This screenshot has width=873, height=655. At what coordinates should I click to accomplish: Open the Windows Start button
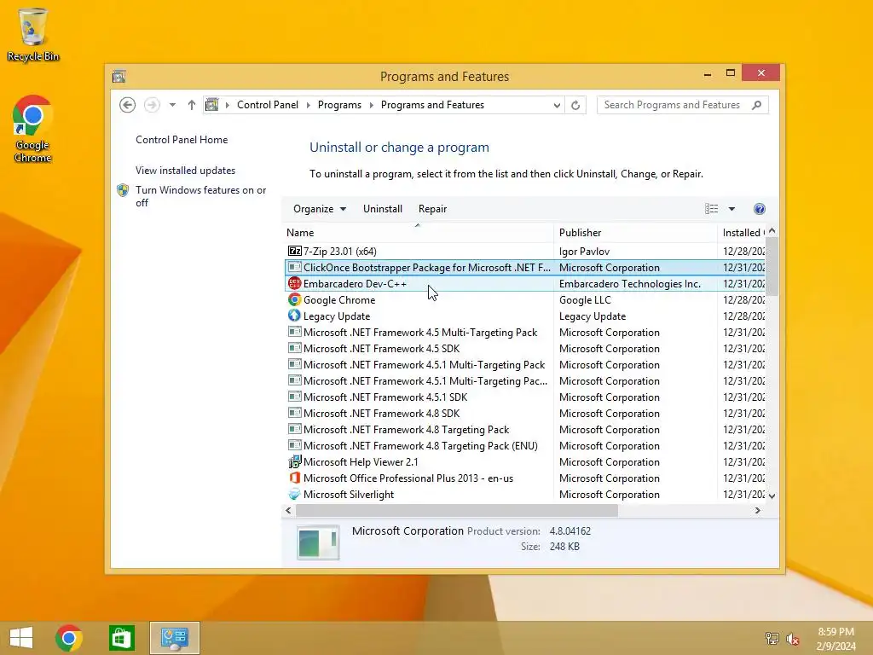pyautogui.click(x=21, y=638)
